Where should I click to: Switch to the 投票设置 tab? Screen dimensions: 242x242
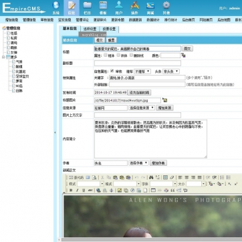(x=109, y=29)
